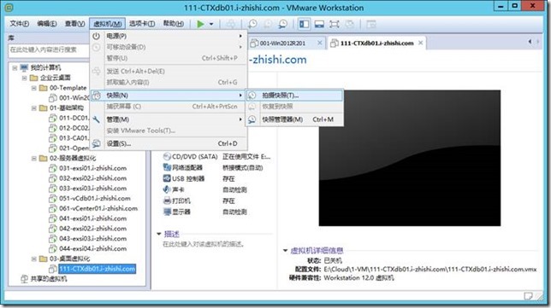Image resolution: width=551 pixels, height=308 pixels.
Task: Select 111-CTXdb01.i-zhishi.com in the library
Action: click(97, 269)
